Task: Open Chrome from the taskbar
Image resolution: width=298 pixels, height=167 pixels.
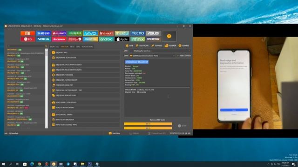Action: 39,164
